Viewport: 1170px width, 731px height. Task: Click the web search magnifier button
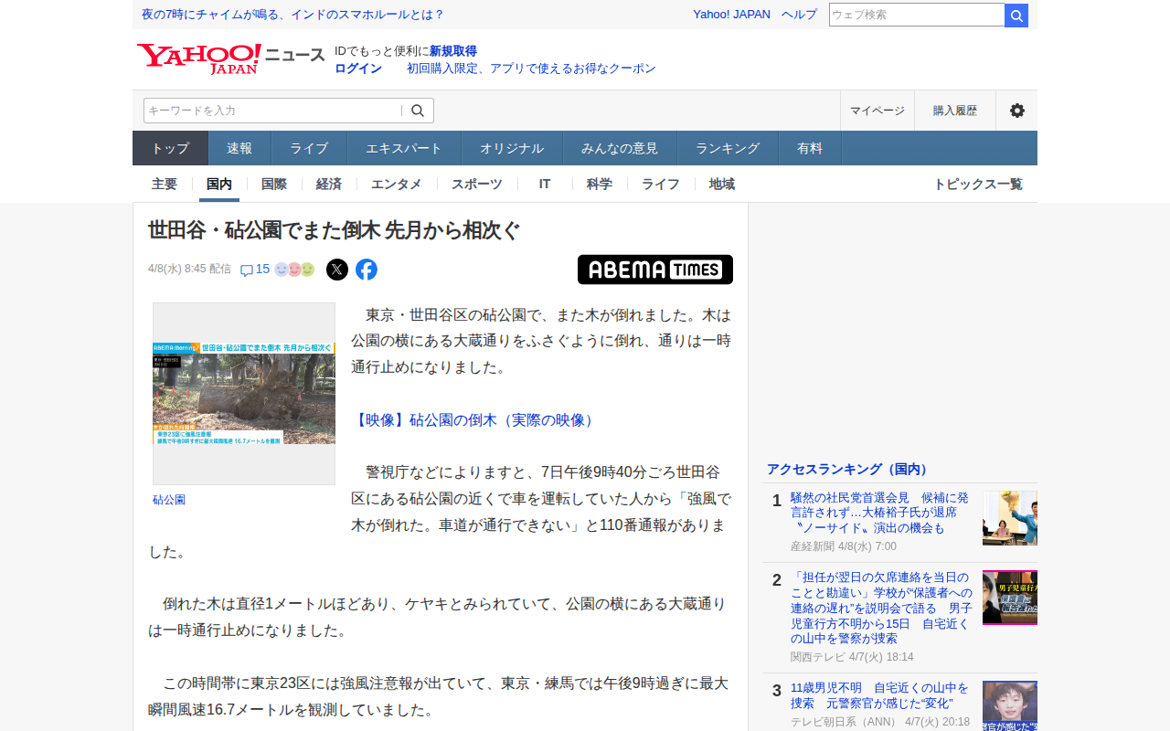pos(1016,16)
